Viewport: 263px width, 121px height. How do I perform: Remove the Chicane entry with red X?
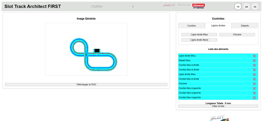click(x=254, y=84)
